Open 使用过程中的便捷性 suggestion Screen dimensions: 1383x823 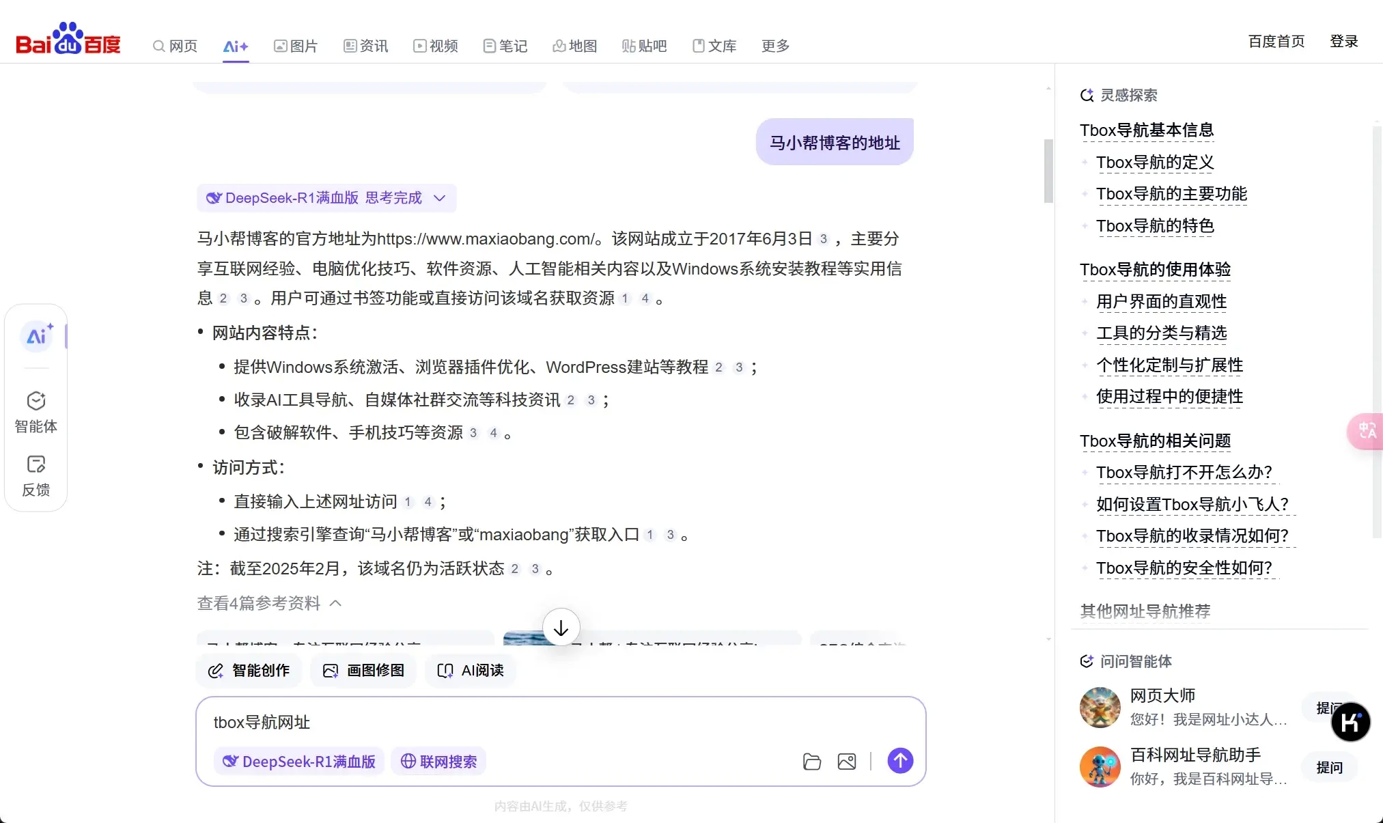pos(1169,397)
